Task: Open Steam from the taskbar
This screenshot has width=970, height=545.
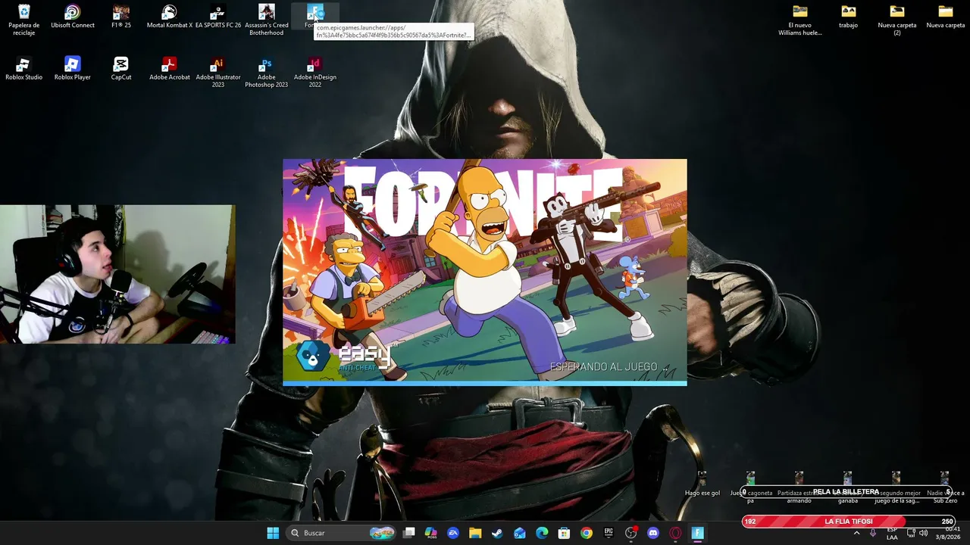Action: coord(497,533)
